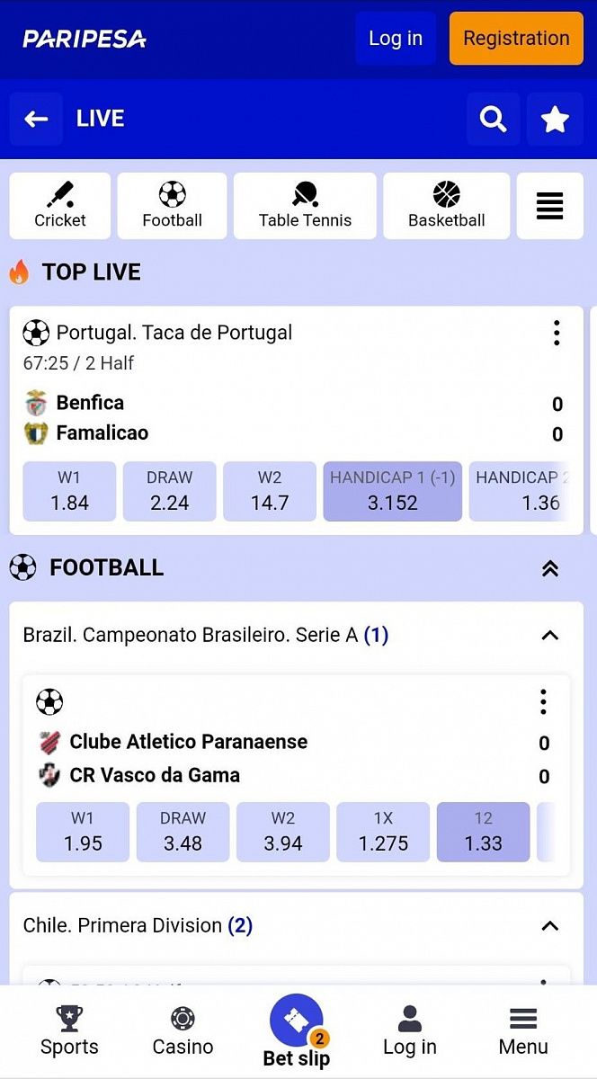Open favorites with the star icon
The image size is (597, 1079).
pos(555,119)
